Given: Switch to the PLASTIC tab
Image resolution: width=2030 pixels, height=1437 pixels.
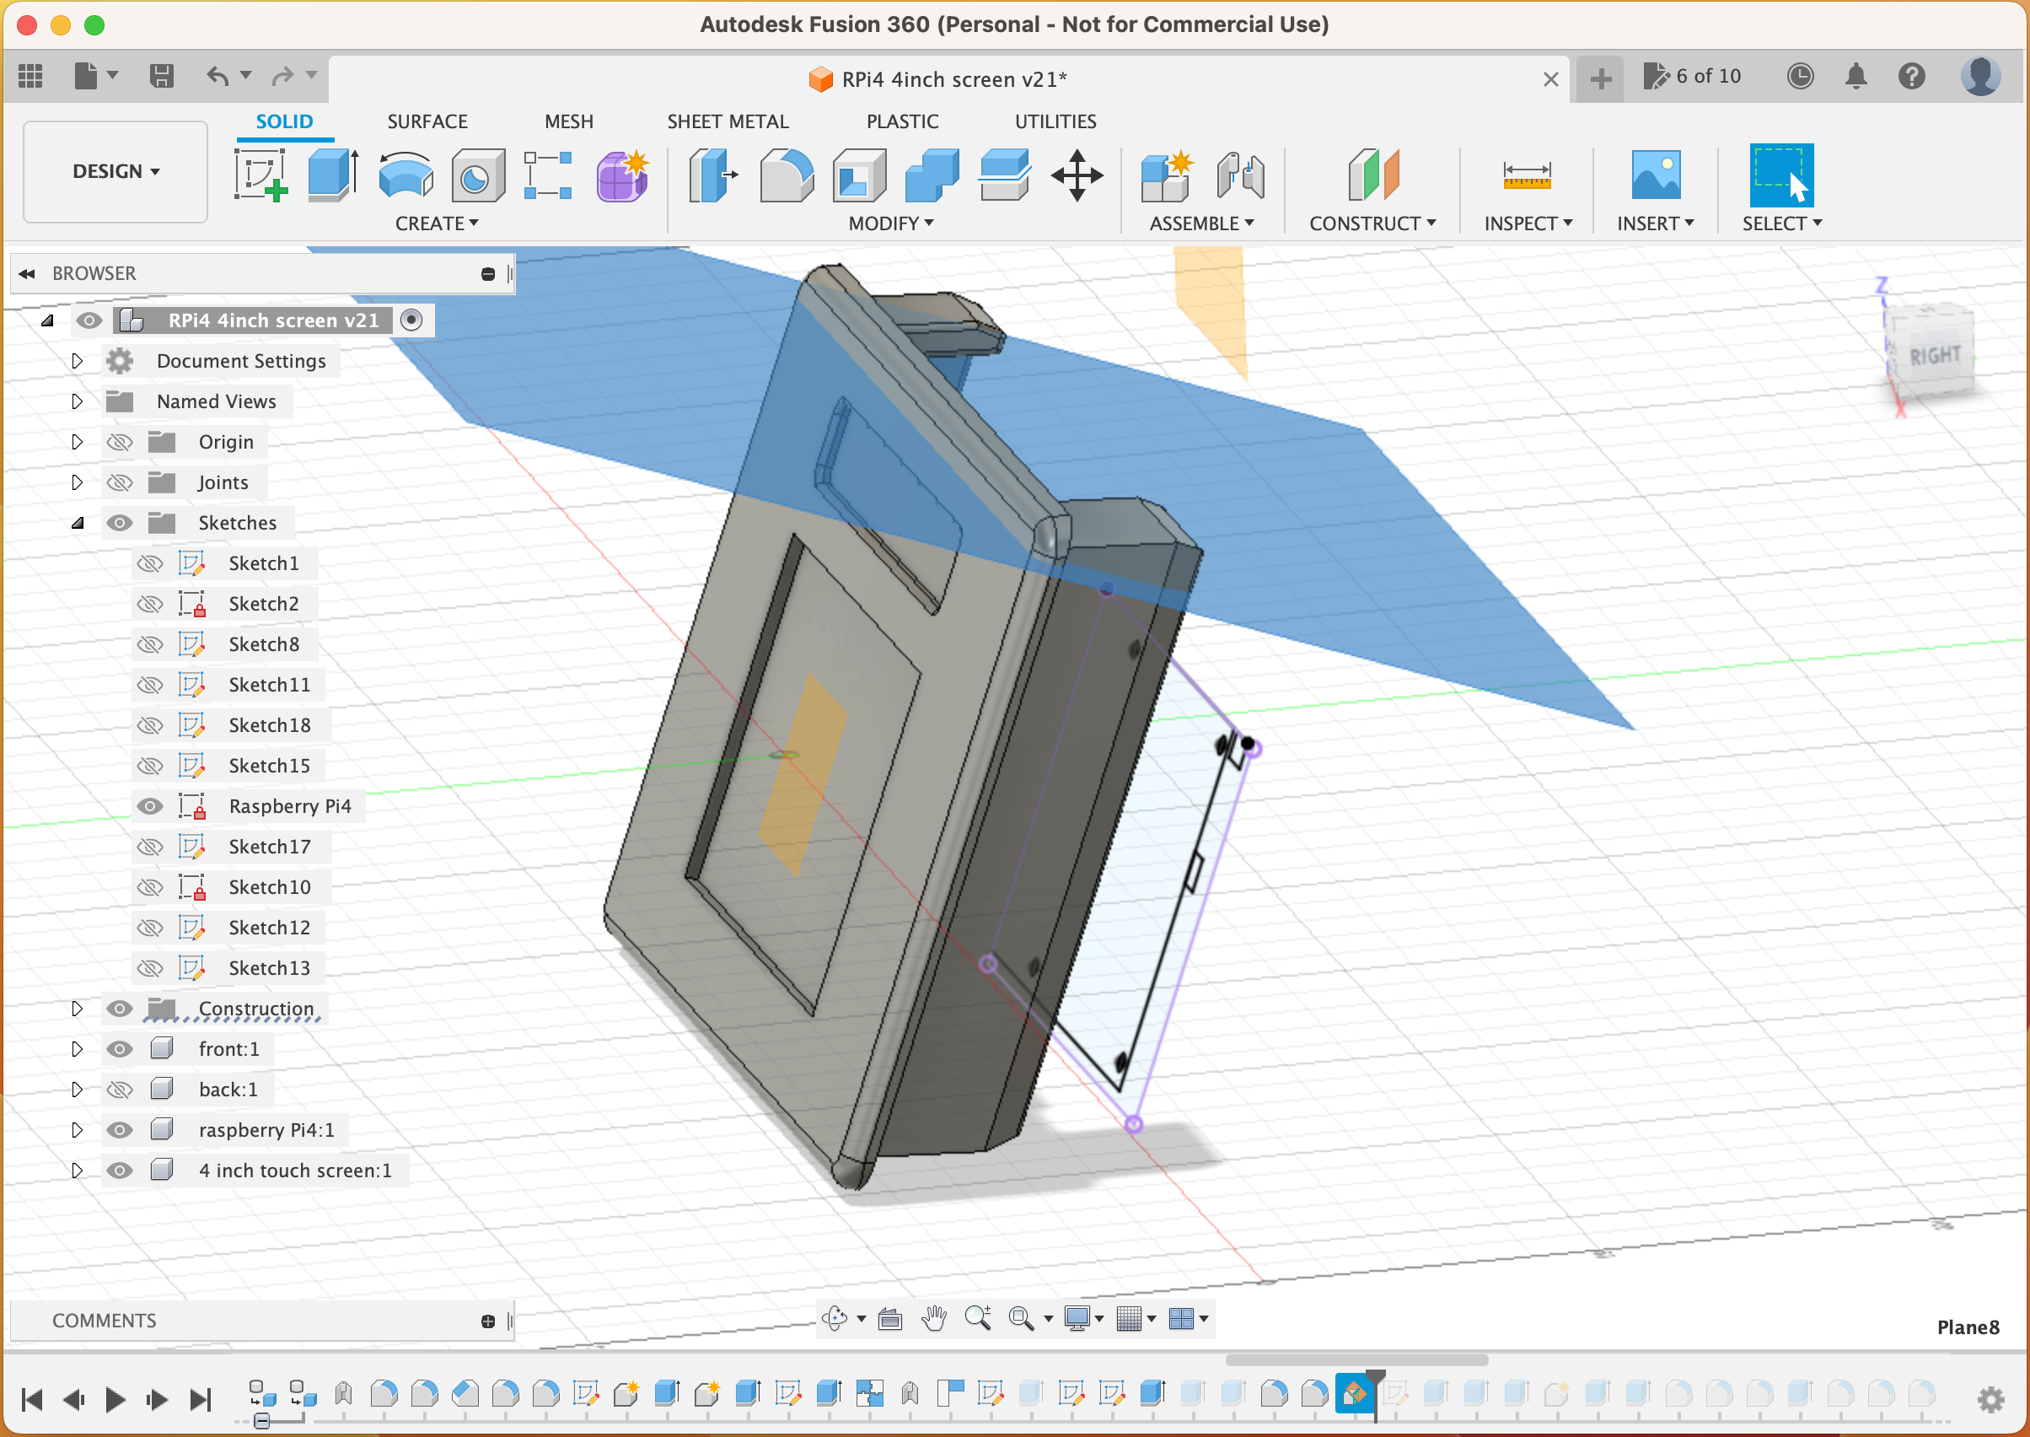Looking at the screenshot, I should 902,121.
